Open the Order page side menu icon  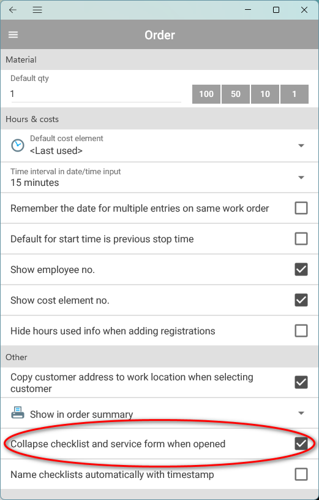click(x=13, y=34)
